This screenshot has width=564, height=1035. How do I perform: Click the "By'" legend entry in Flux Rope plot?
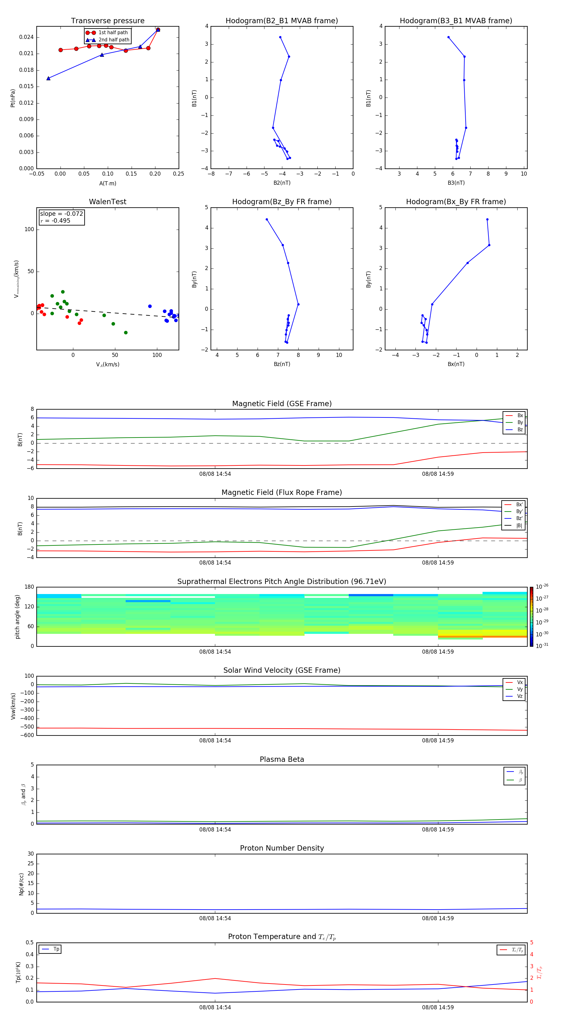[x=514, y=512]
